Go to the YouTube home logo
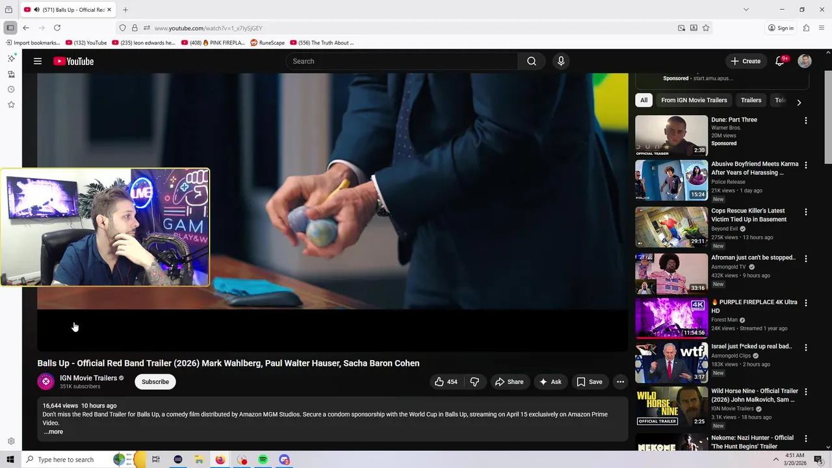Screen dimensions: 832x468 click(x=73, y=61)
